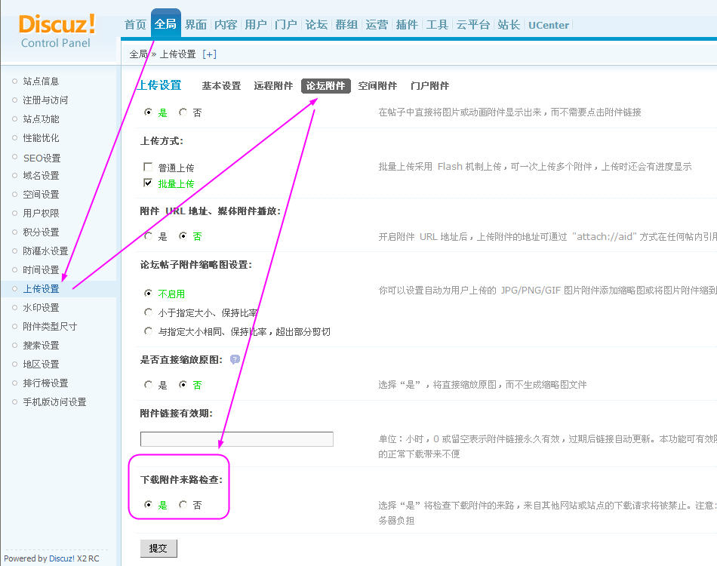Image resolution: width=717 pixels, height=566 pixels.
Task: Open the 插件 top menu
Action: tap(407, 25)
